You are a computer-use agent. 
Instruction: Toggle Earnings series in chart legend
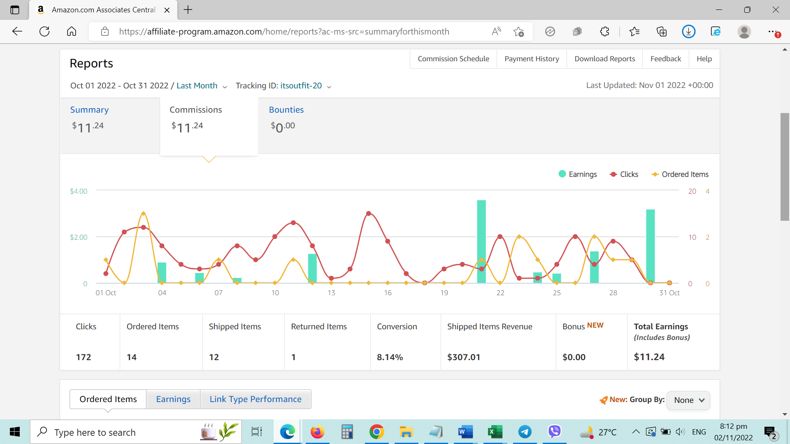pos(578,174)
